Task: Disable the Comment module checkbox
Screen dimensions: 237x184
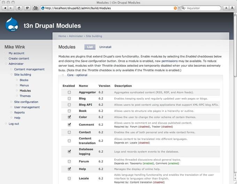Action: [69, 125]
